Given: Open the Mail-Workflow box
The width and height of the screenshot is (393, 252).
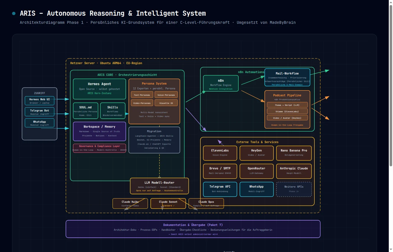Looking at the screenshot, I should 287,77.
